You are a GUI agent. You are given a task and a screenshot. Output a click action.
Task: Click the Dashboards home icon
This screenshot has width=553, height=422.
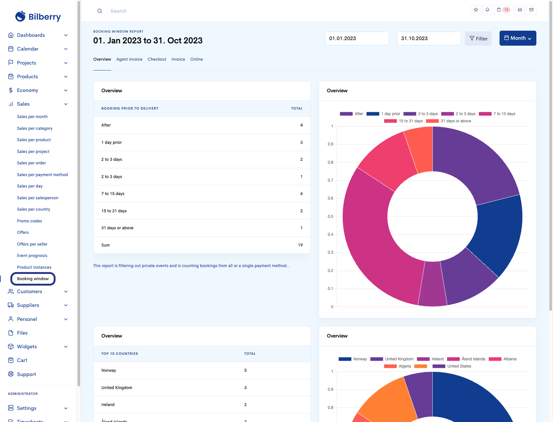coord(11,35)
